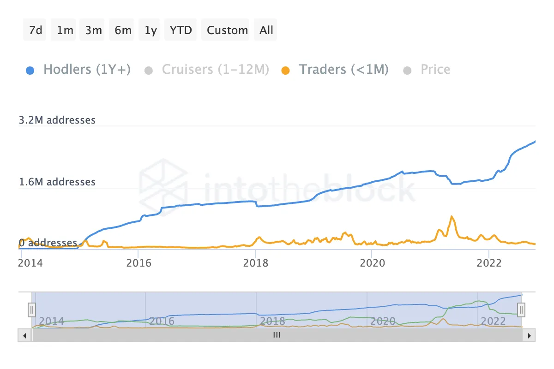Switch to the 7d time range

pyautogui.click(x=34, y=30)
